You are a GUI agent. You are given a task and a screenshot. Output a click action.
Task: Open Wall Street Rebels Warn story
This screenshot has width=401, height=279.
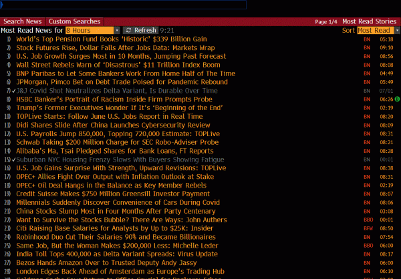click(118, 65)
